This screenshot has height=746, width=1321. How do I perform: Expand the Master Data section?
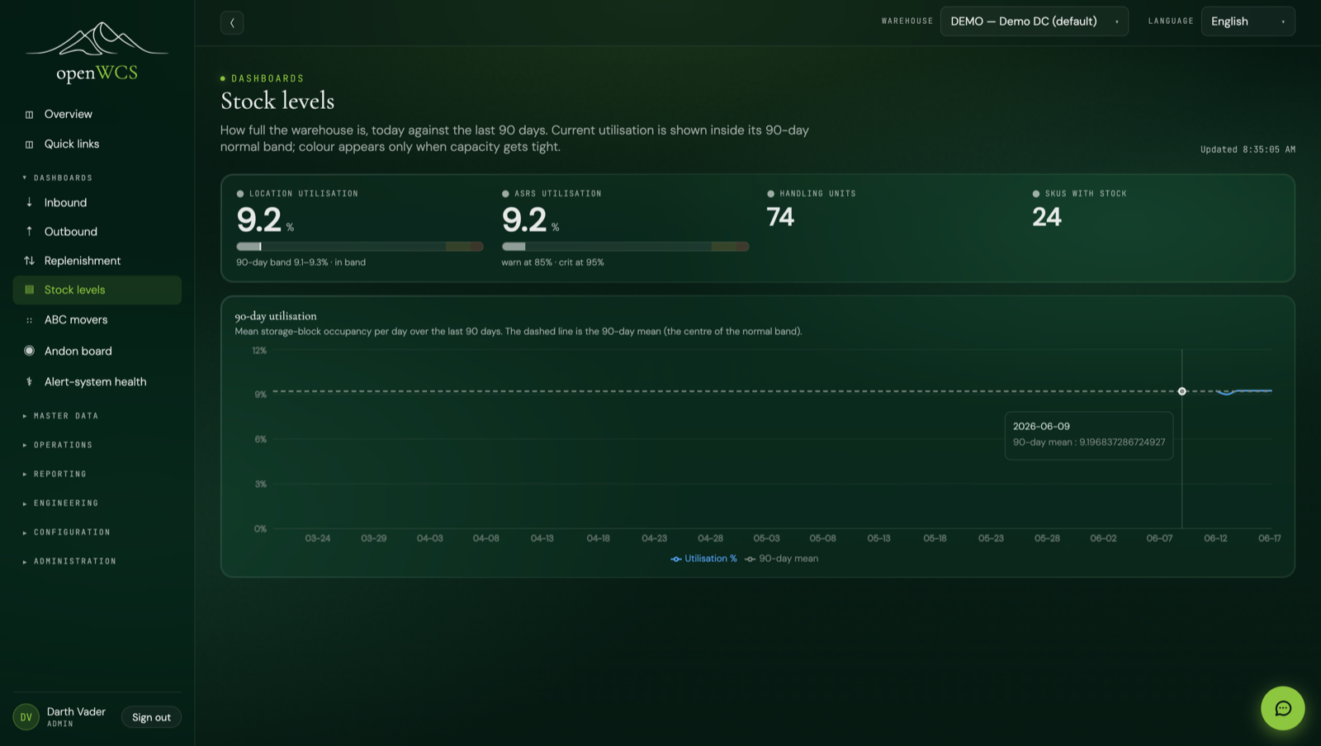[x=61, y=416]
